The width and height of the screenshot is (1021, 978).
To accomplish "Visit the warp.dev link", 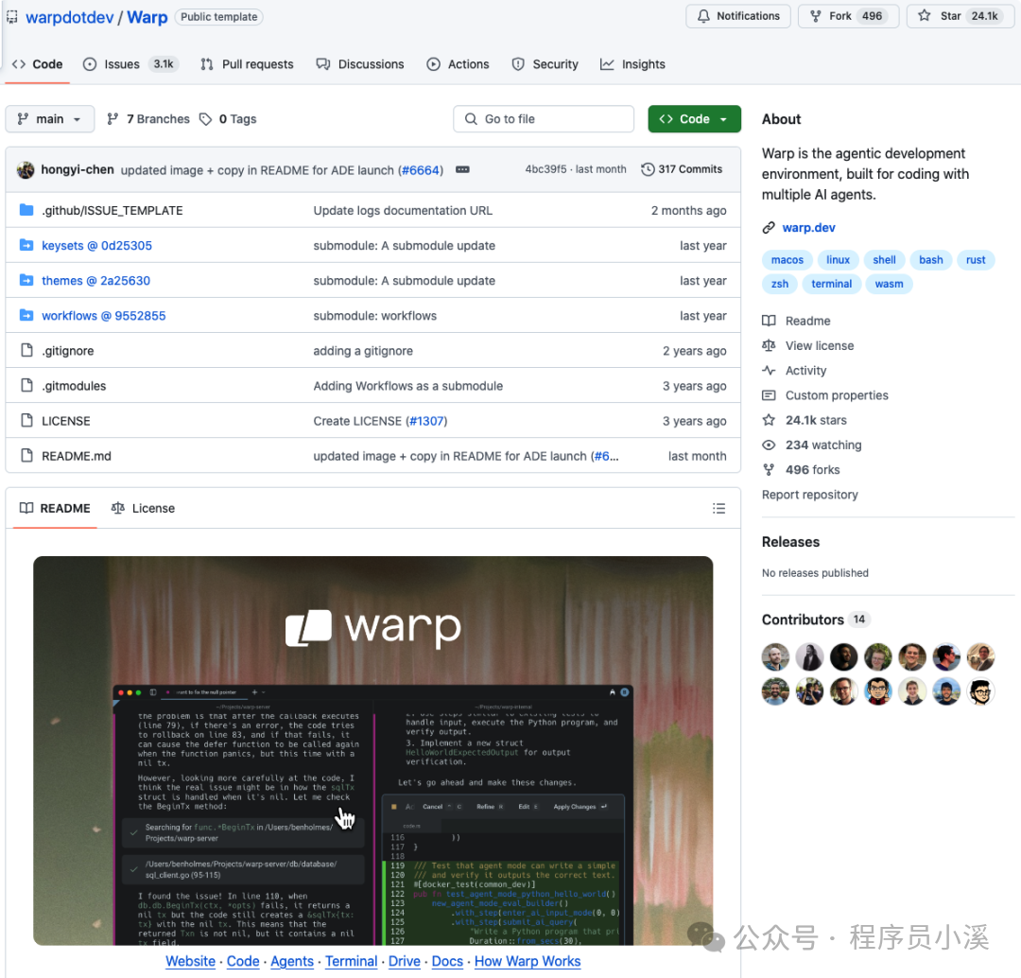I will click(x=808, y=227).
